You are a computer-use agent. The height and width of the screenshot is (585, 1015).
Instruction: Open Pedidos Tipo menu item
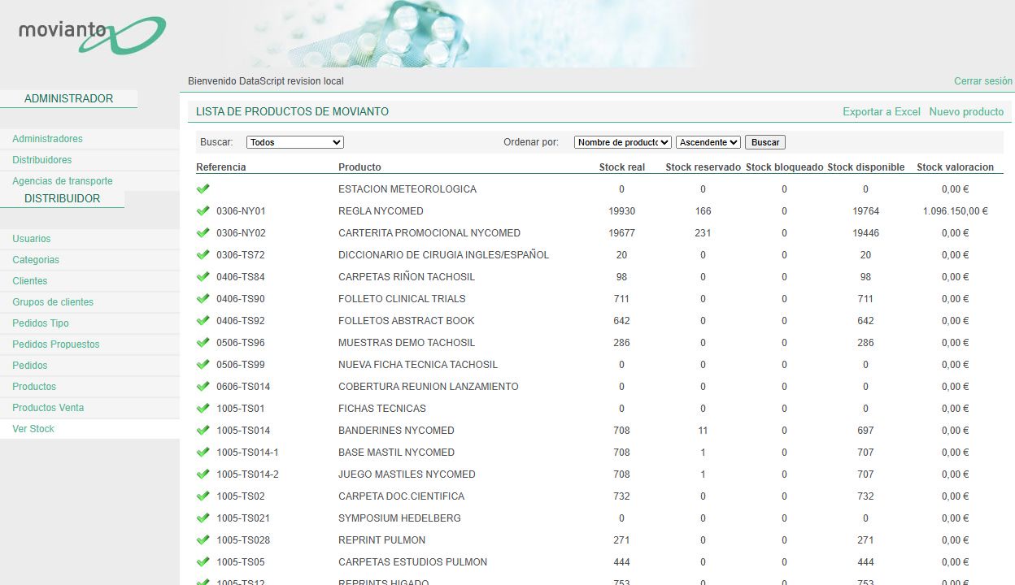pos(41,323)
